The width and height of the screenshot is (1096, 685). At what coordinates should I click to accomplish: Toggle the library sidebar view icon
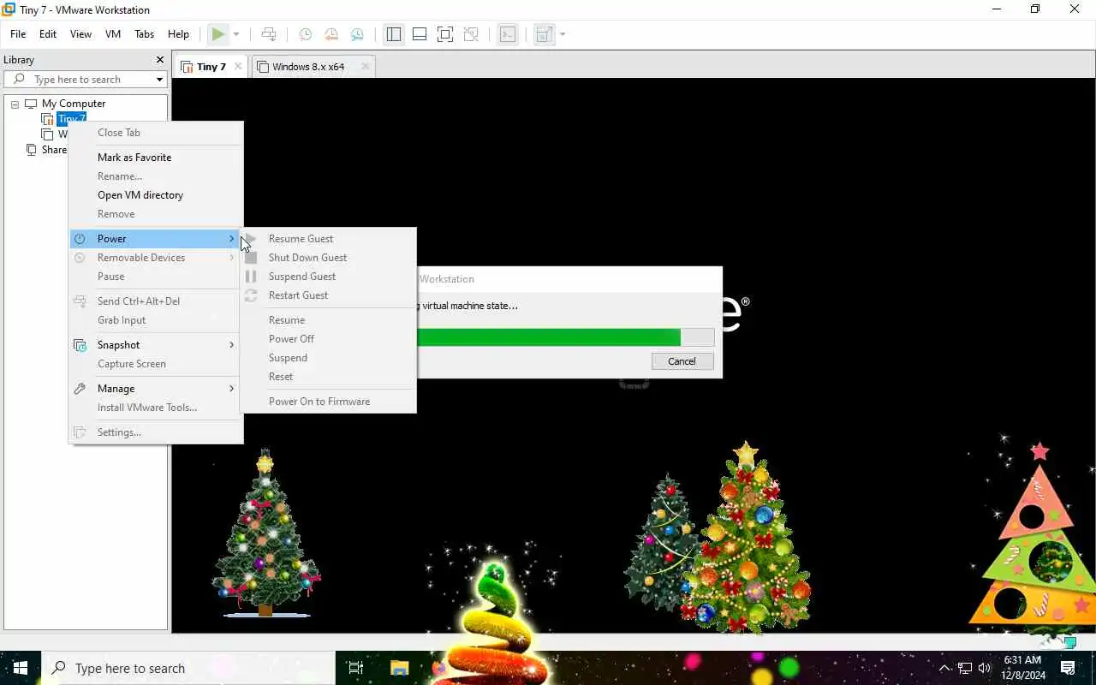pos(394,34)
